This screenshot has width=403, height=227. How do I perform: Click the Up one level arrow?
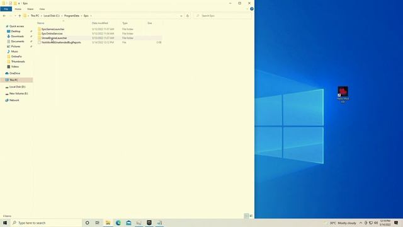pos(20,16)
